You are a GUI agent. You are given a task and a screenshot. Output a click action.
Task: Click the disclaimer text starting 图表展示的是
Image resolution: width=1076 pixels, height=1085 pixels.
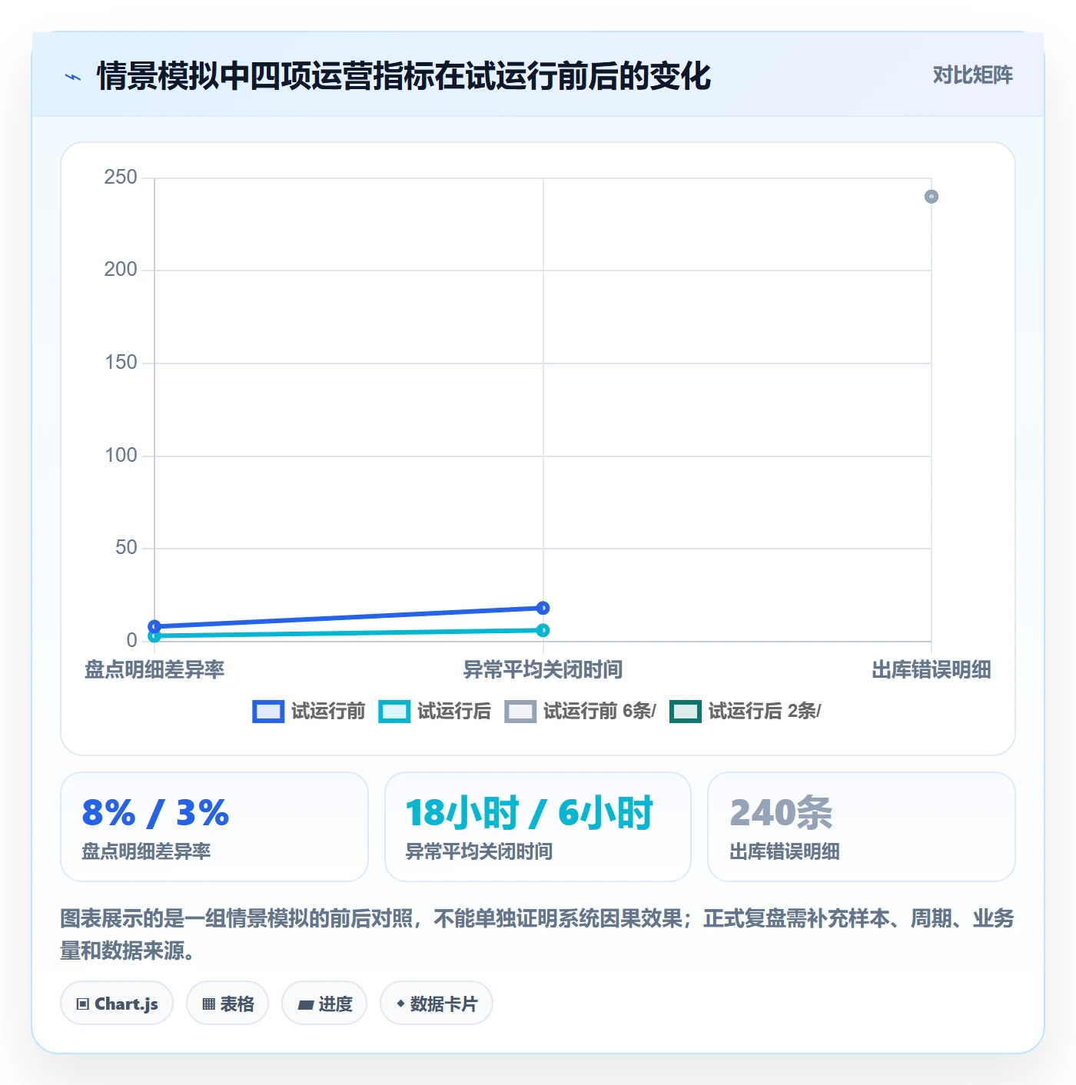coord(537,934)
